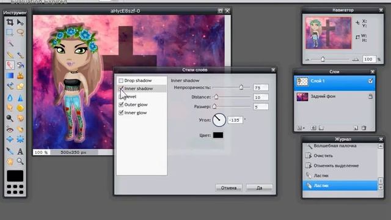Click the lock icon on Задний фон layer
This screenshot has width=391, height=220.
pyautogui.click(x=370, y=97)
